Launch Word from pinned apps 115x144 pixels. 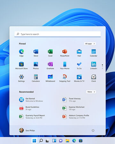pyautogui.click(x=36, y=53)
